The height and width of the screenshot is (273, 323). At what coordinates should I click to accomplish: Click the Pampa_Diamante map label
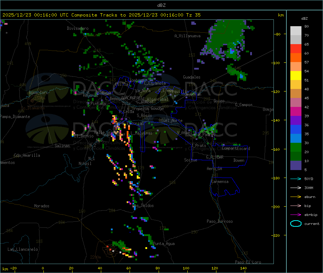click(x=15, y=117)
